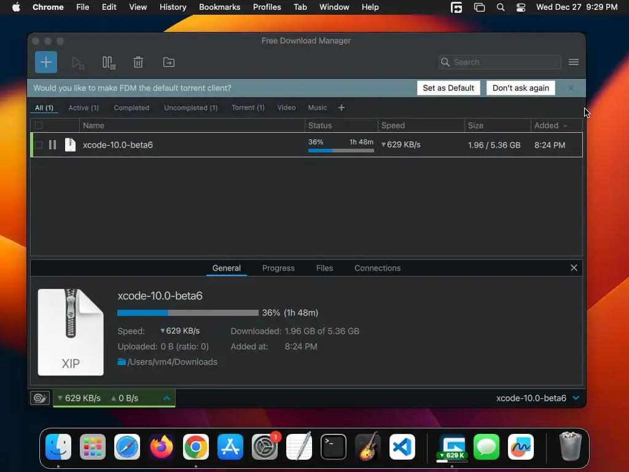629x472 pixels.
Task: Toggle snail mode icon in status bar
Action: tap(40, 398)
